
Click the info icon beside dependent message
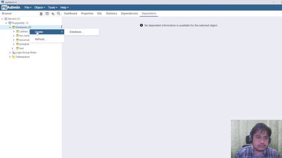coord(141,25)
